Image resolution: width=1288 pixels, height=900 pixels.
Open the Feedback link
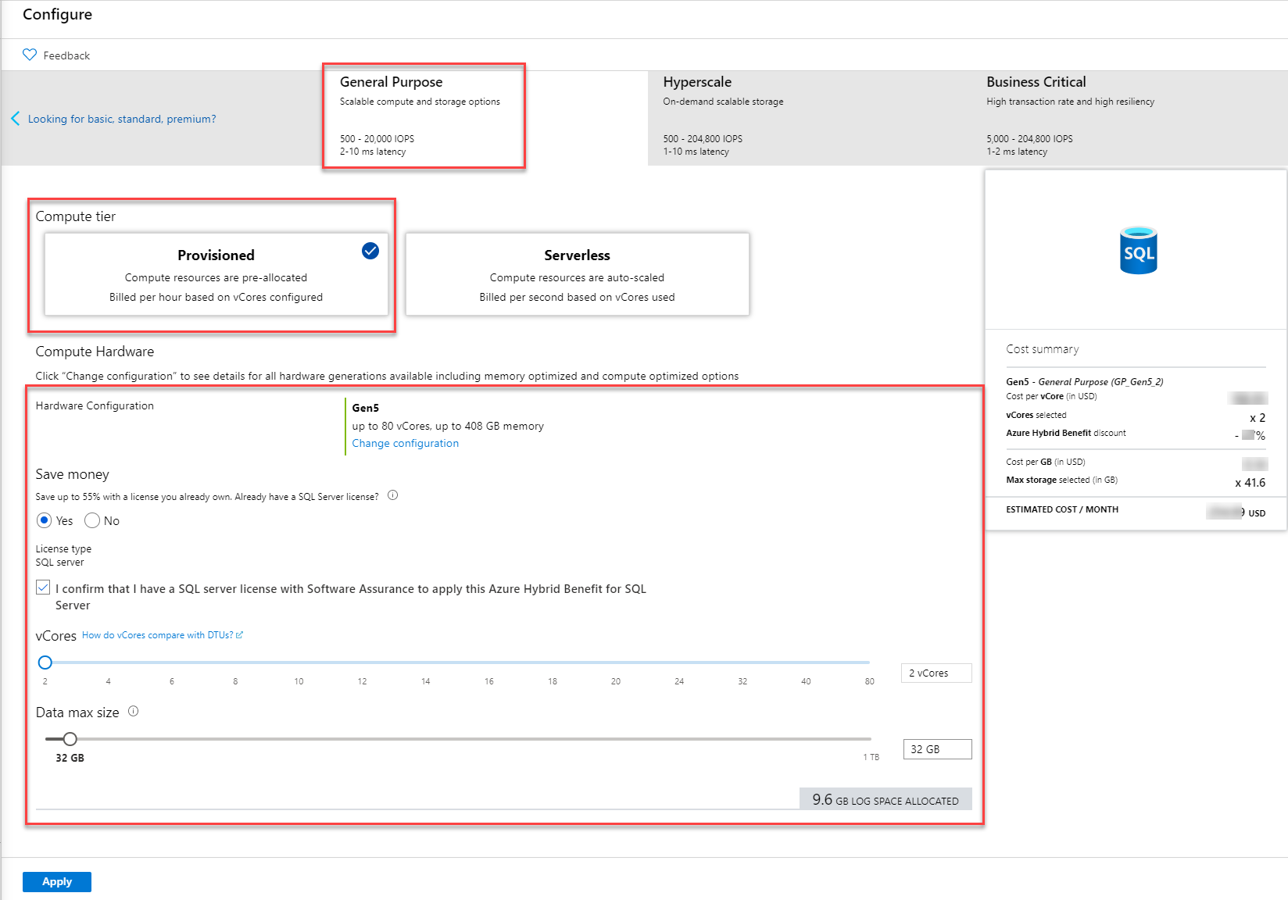click(x=66, y=55)
